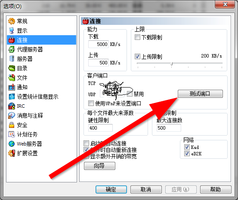The height and width of the screenshot is (200, 238).
Task: Open the 安全 padlock icon
Action: pyautogui.click(x=12, y=125)
